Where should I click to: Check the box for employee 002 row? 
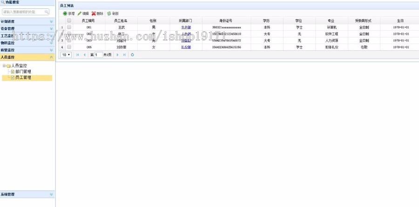tap(69, 33)
